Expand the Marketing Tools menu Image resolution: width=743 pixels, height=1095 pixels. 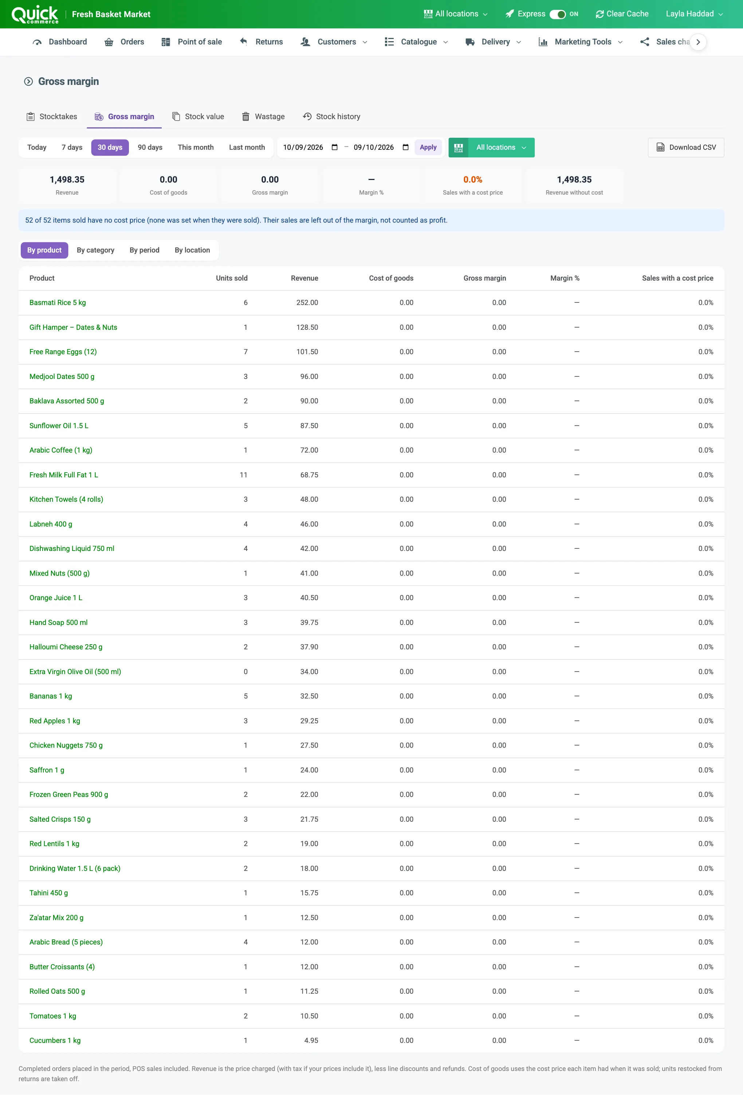581,42
